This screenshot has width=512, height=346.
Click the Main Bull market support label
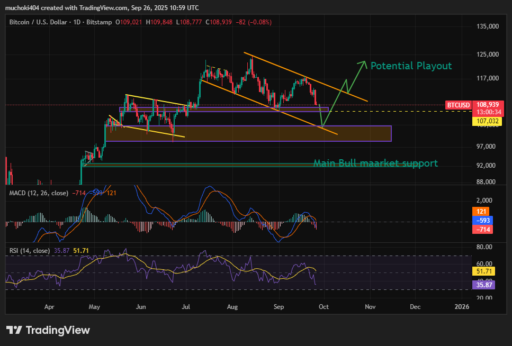(x=375, y=163)
